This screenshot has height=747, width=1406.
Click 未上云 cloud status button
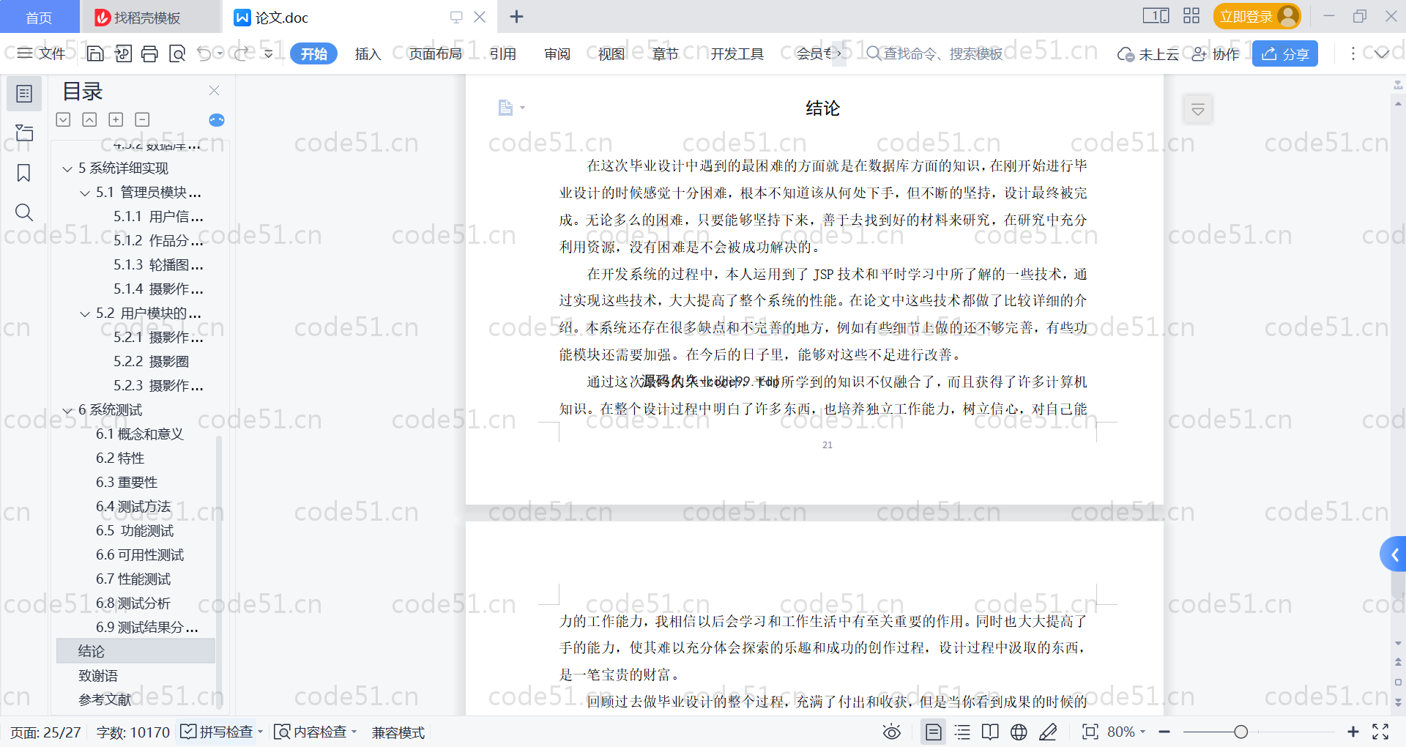point(1148,53)
